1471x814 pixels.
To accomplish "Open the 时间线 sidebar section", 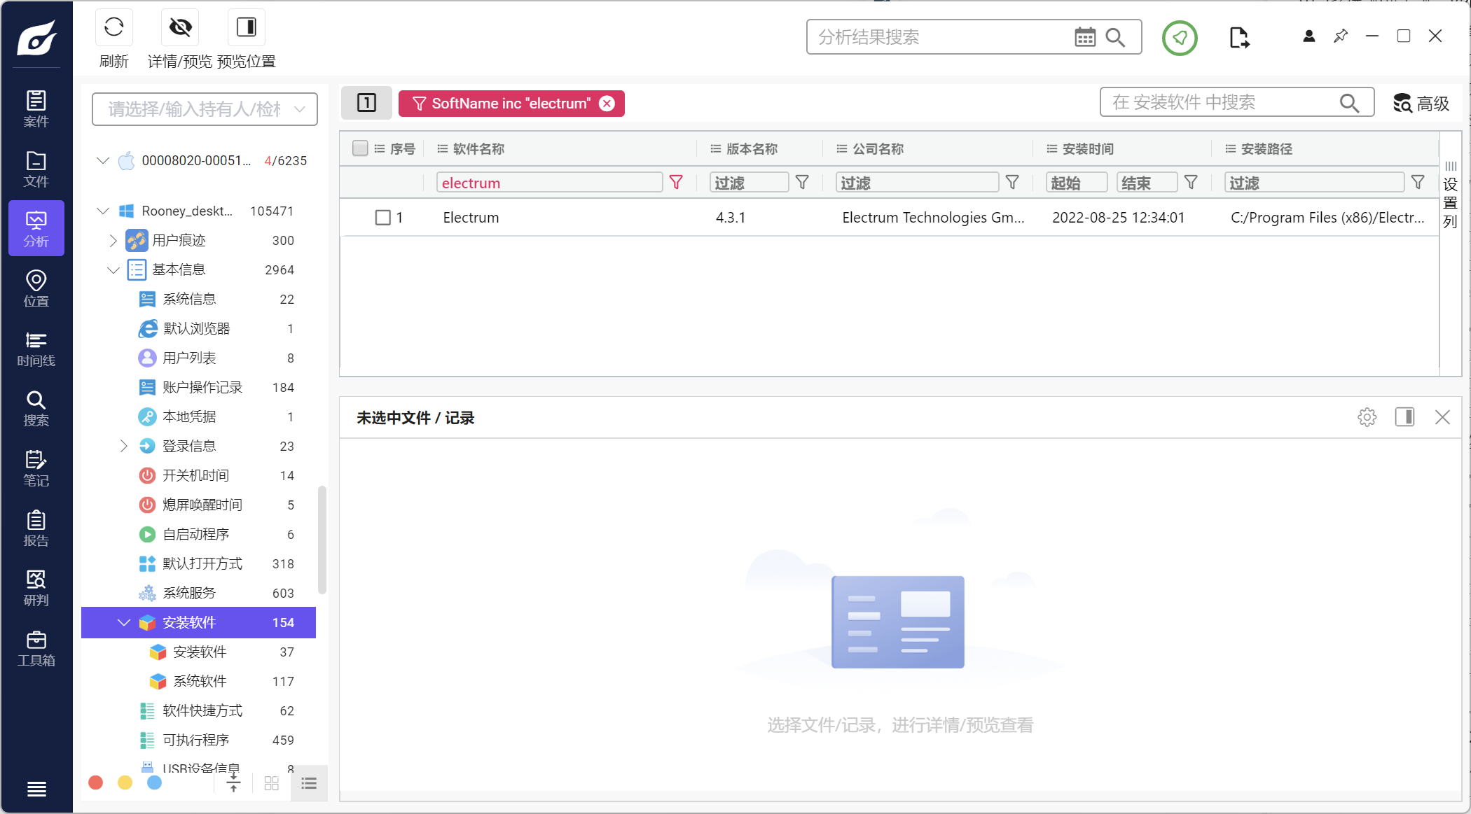I will (x=36, y=349).
